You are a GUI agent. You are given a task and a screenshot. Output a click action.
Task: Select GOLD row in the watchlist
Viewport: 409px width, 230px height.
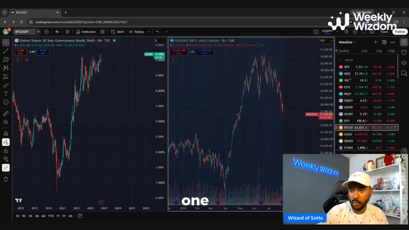[x=367, y=134]
